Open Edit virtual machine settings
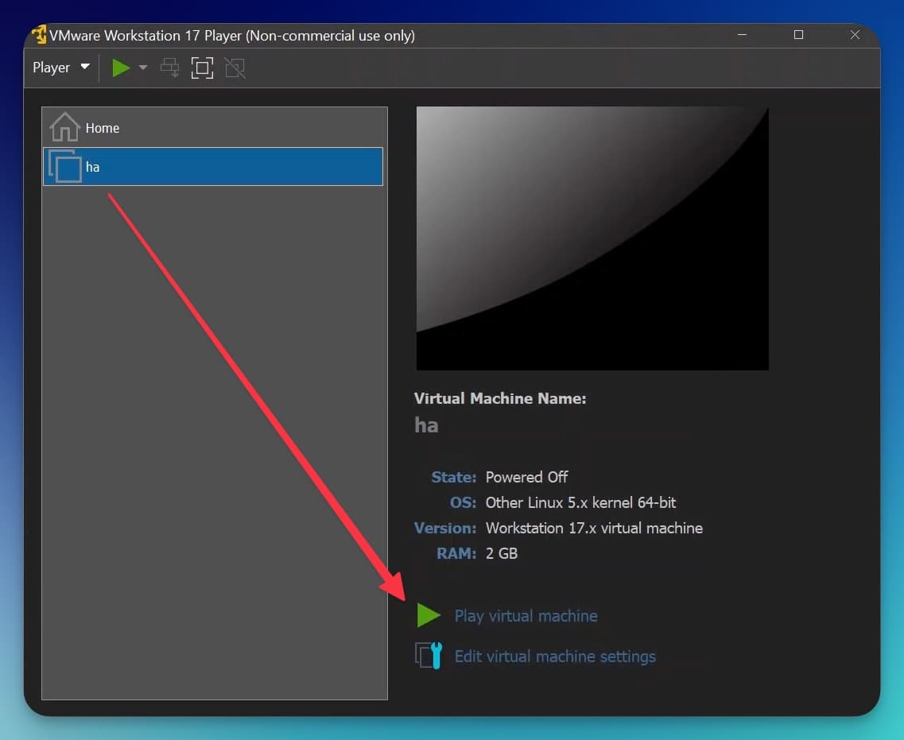 tap(555, 656)
